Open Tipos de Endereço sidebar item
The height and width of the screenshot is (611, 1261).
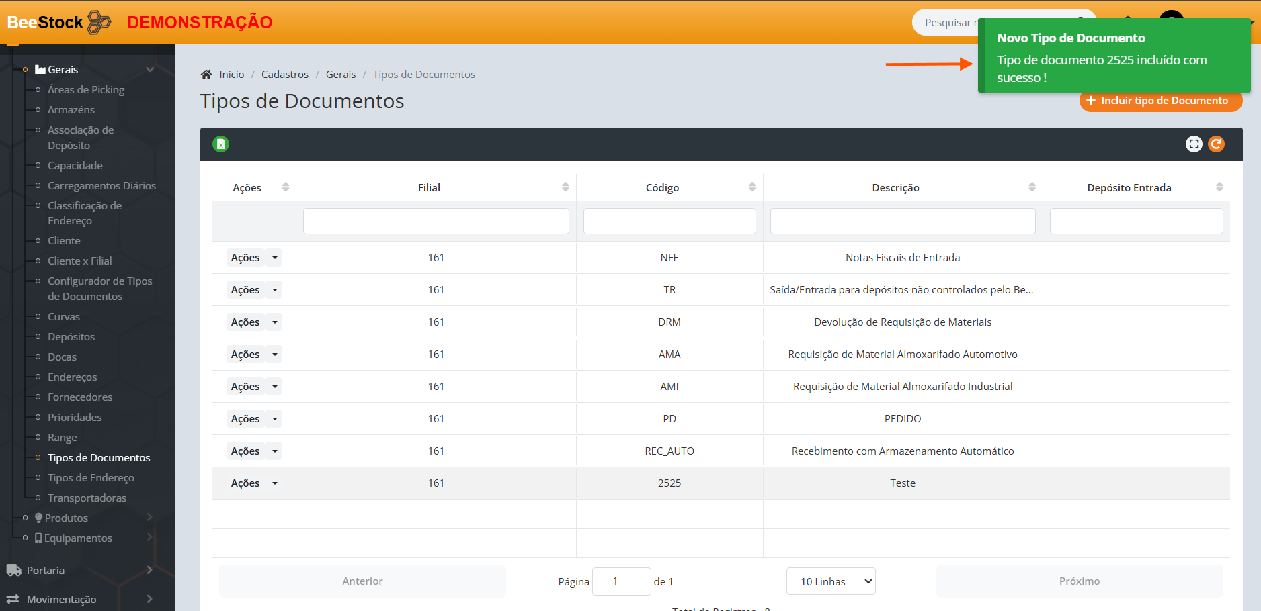(x=91, y=477)
